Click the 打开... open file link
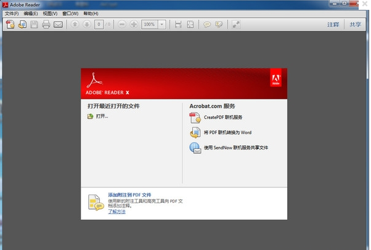Image resolution: width=371 pixels, height=250 pixels. click(102, 116)
